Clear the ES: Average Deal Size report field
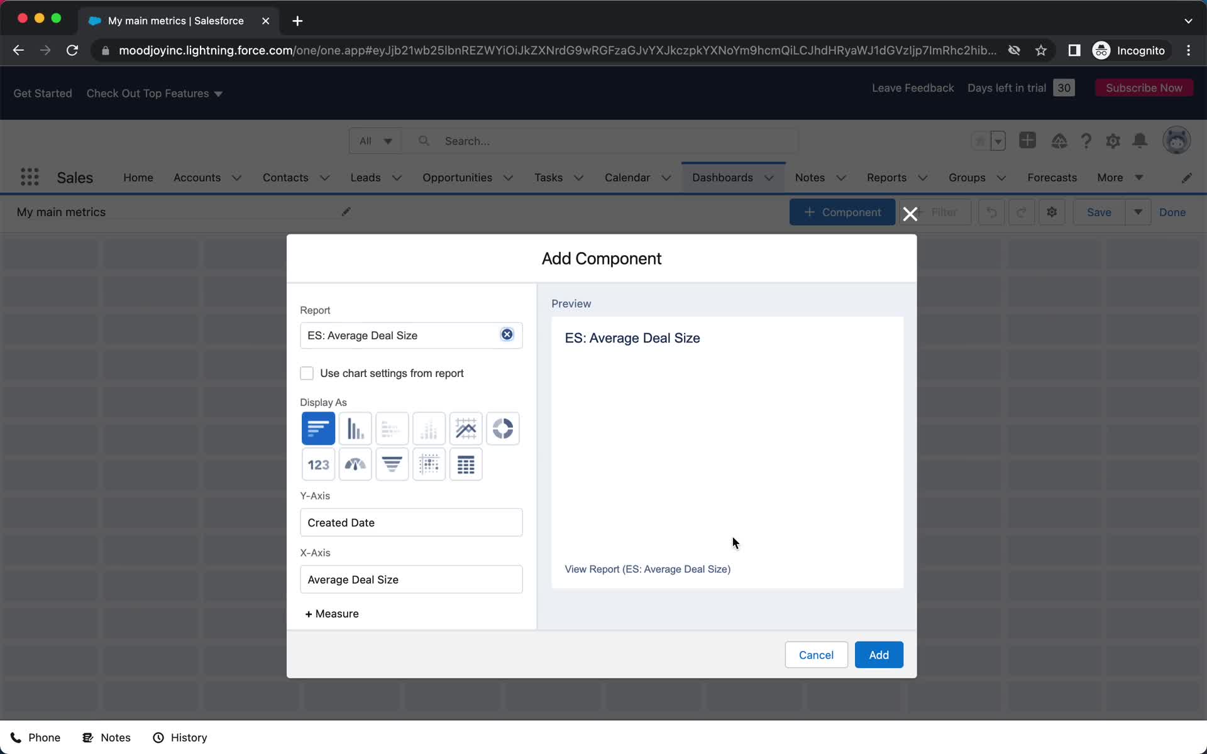The image size is (1207, 754). click(x=507, y=334)
